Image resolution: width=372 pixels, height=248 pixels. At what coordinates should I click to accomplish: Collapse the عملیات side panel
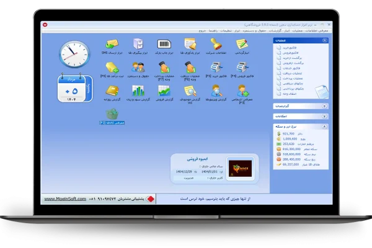point(324,40)
